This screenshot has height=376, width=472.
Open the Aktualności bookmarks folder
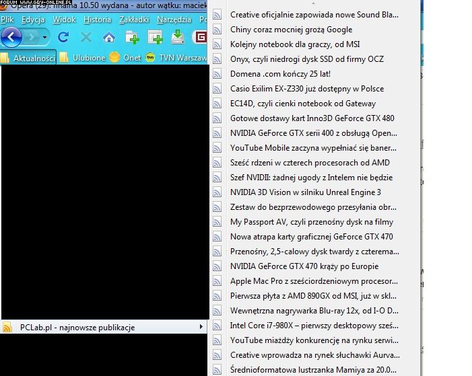tap(28, 57)
